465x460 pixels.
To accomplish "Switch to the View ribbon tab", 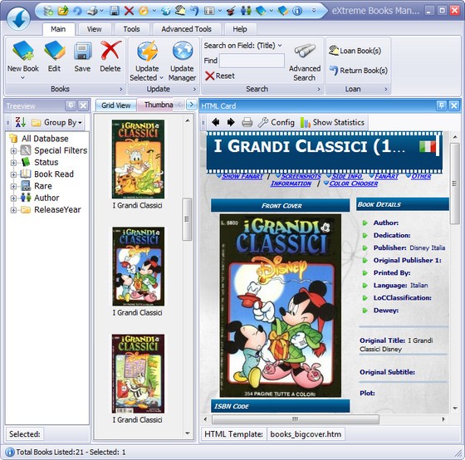I will coord(95,29).
